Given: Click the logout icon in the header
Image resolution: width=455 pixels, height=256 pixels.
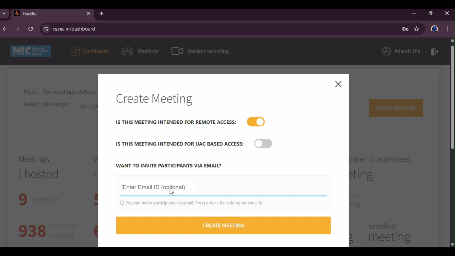Looking at the screenshot, I should [435, 52].
